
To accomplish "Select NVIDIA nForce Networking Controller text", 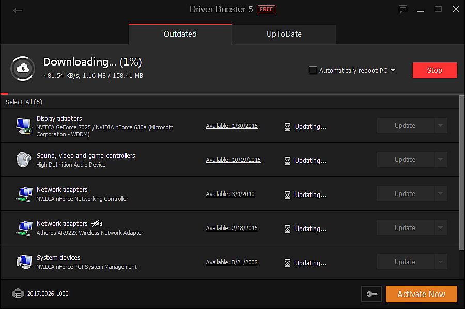I will point(82,199).
